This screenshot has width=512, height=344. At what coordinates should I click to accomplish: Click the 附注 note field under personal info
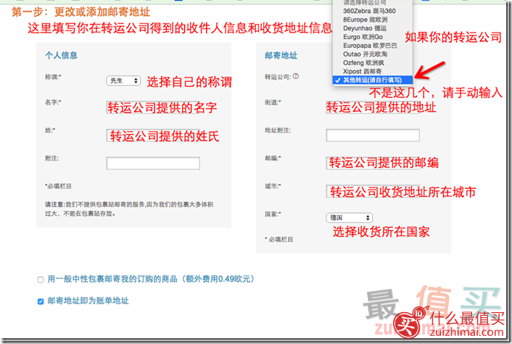(x=153, y=163)
